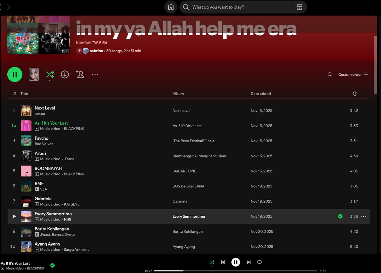Select Berita Kehilangan track title
The image size is (381, 273).
(x=52, y=229)
